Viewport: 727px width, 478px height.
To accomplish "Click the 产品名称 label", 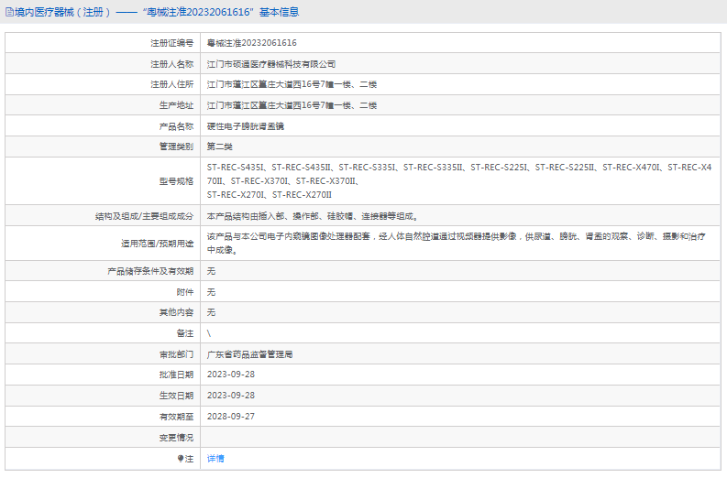I will tap(176, 126).
